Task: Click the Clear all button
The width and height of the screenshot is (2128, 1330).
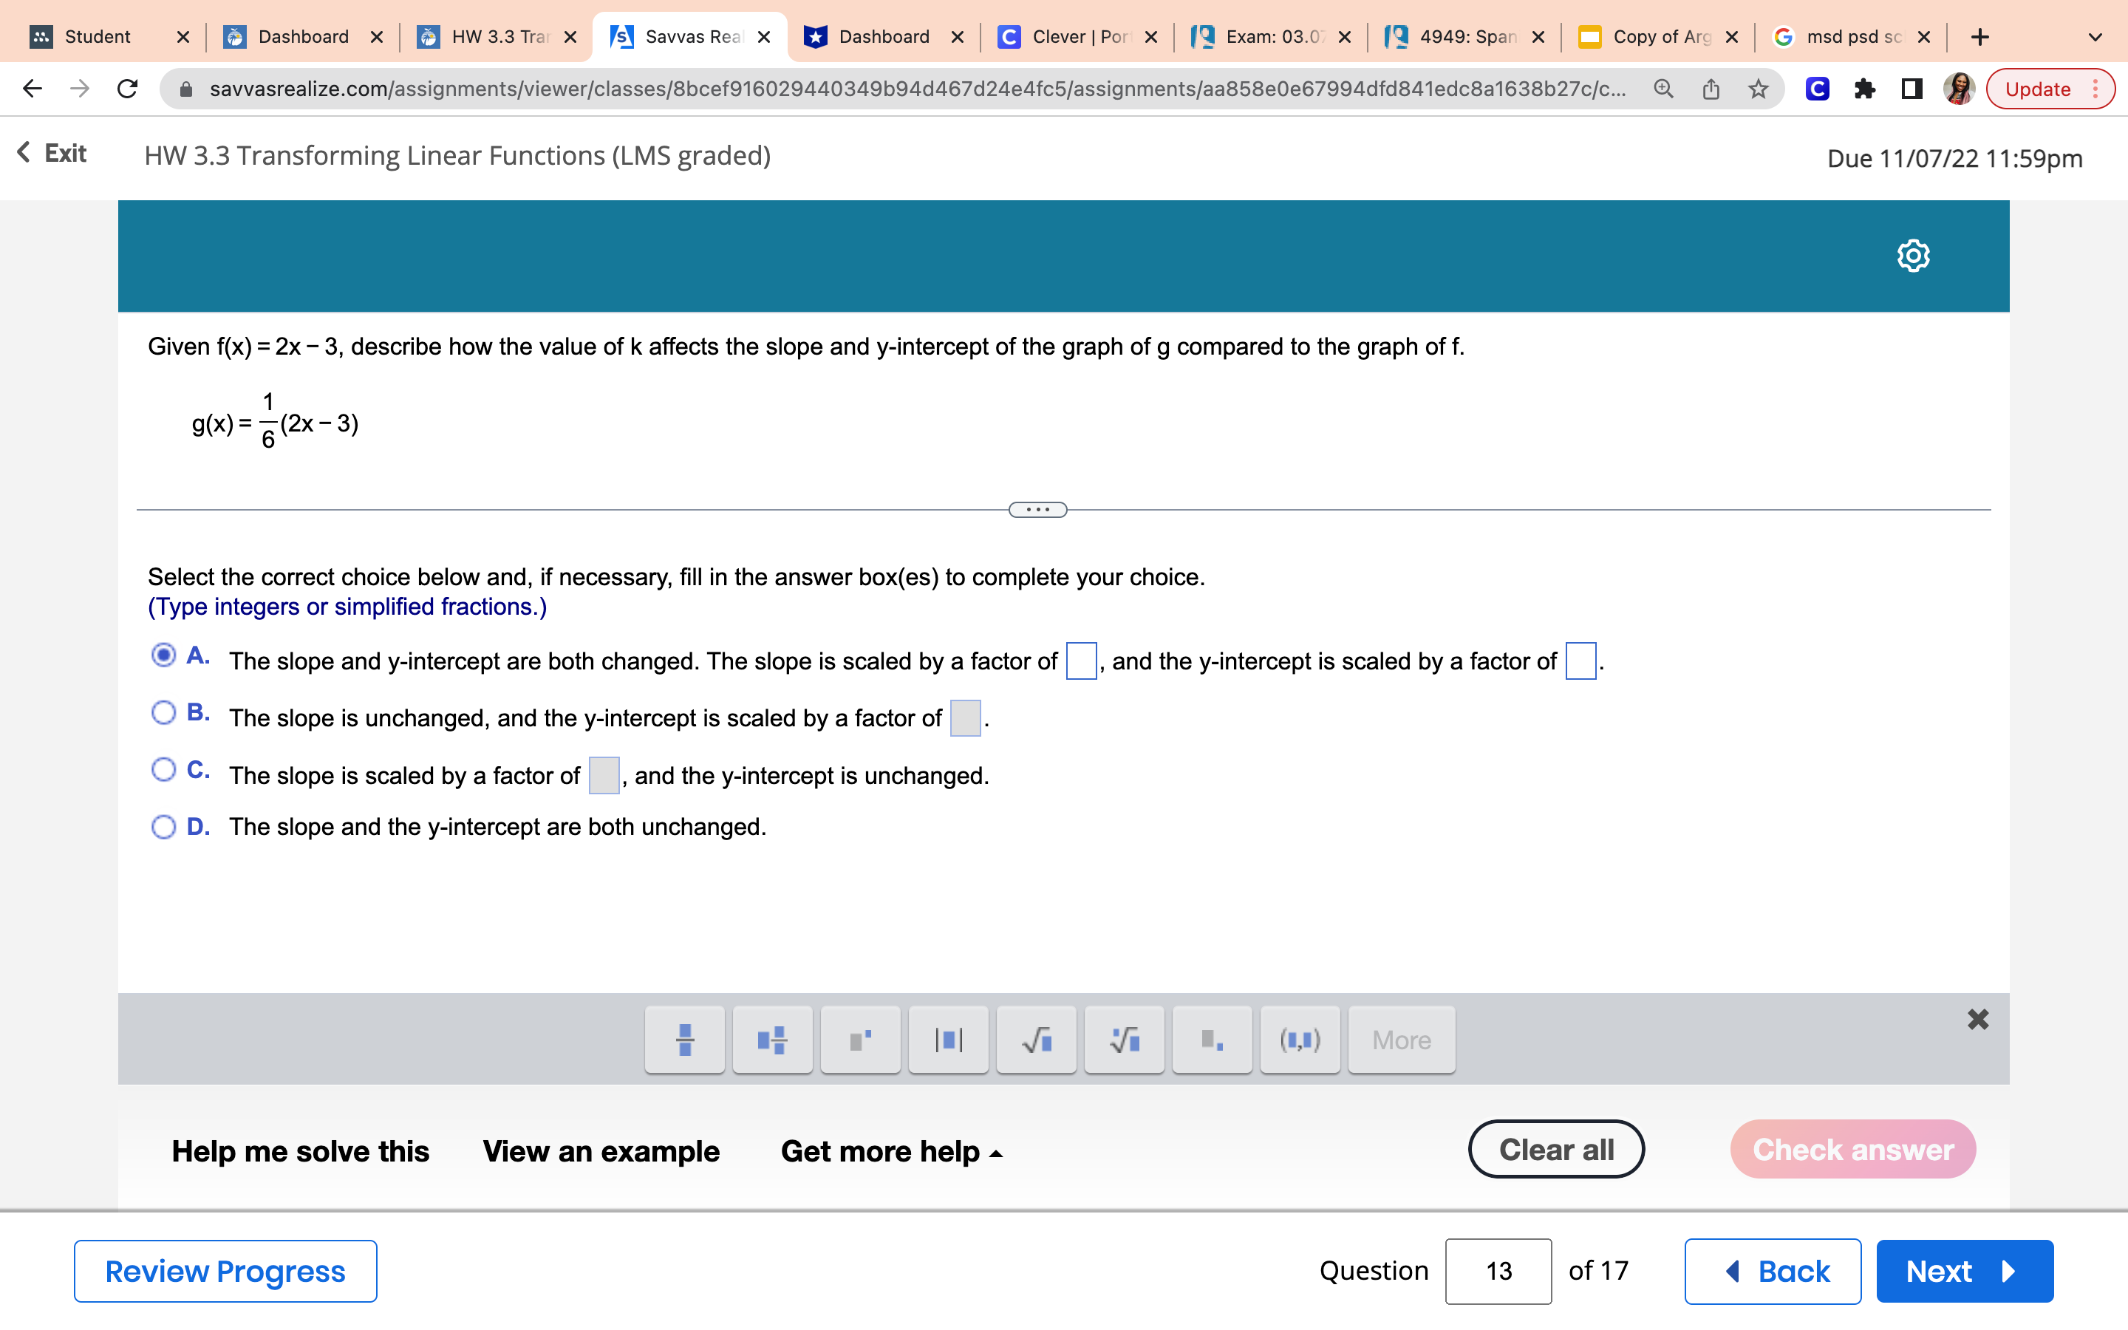Action: (x=1555, y=1150)
